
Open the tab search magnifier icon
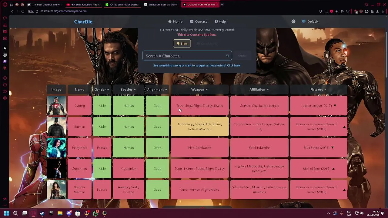click(x=366, y=5)
